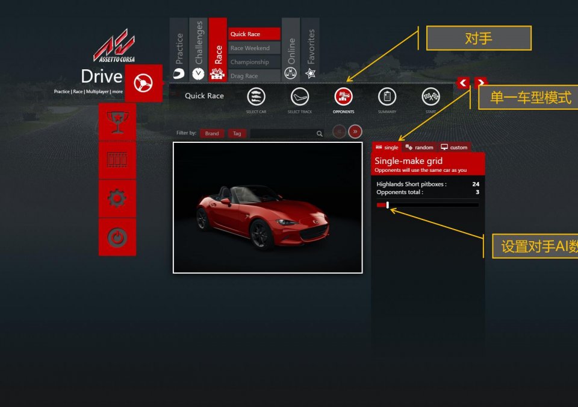Click the Single-make grid header

point(427,165)
